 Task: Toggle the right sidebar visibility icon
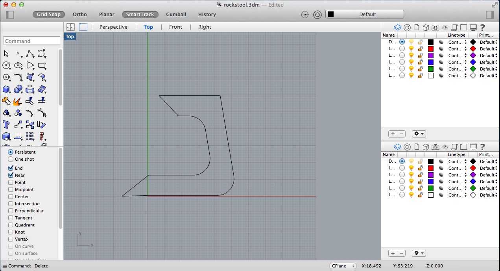pos(490,15)
